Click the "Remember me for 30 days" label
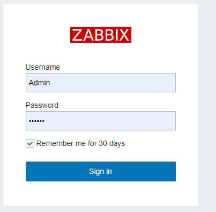Image resolution: width=216 pixels, height=212 pixels. click(80, 143)
